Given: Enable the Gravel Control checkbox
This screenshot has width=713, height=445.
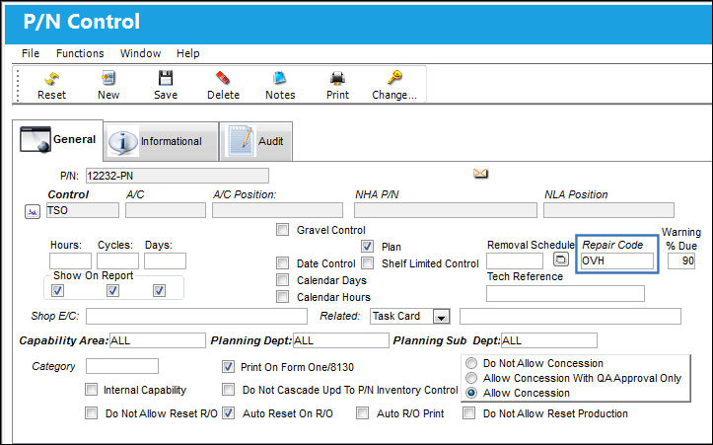Looking at the screenshot, I should (282, 230).
